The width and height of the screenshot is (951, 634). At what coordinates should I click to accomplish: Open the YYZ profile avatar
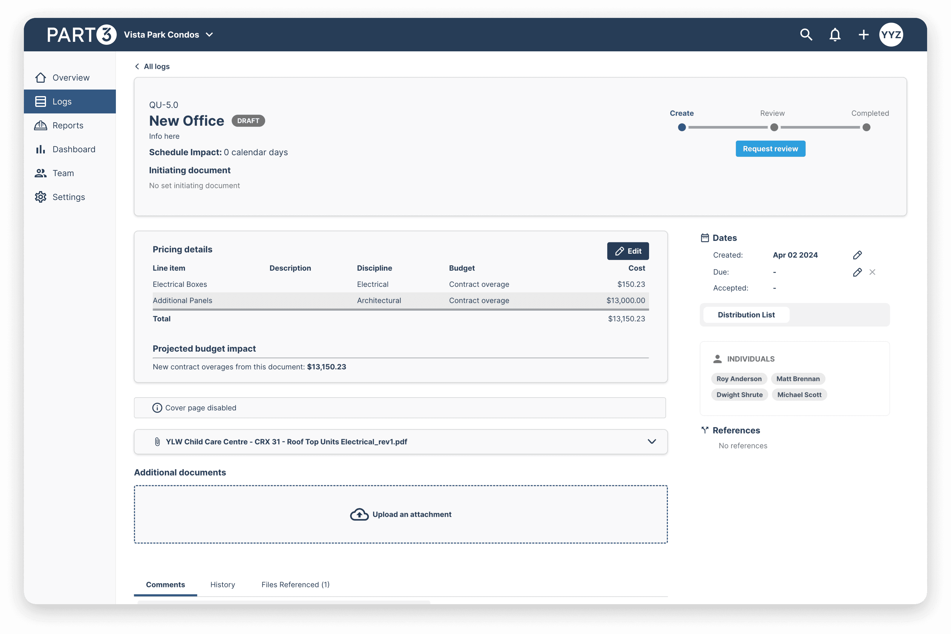click(891, 35)
